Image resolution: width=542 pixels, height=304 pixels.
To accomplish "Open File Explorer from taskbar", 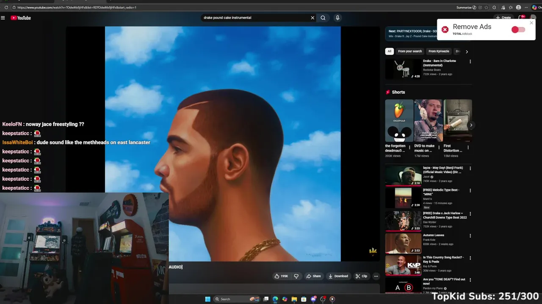I will (x=294, y=299).
